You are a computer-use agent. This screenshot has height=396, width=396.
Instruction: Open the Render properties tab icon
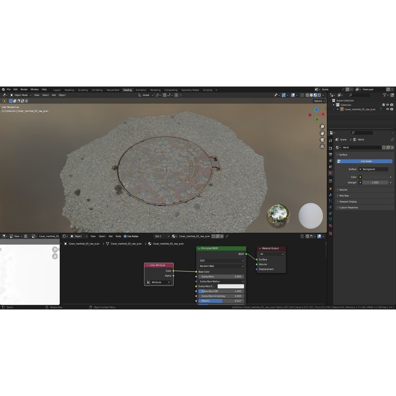coord(330,148)
